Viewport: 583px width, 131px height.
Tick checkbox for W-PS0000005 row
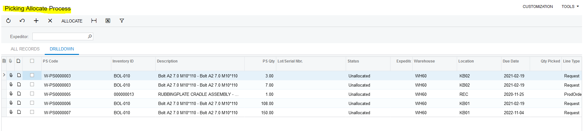pos(32,94)
